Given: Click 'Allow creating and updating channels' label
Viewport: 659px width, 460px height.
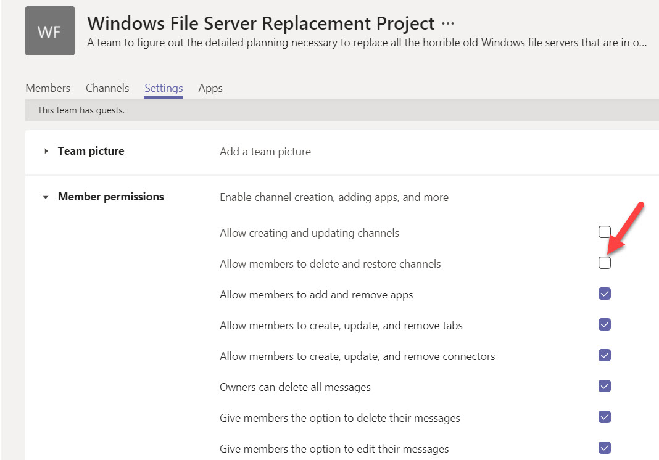Looking at the screenshot, I should pos(309,233).
